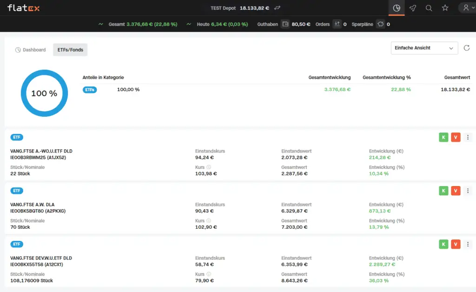Viewport: 476px width, 292px height.
Task: Click depot value 18.133,82 € in header
Action: tap(254, 8)
